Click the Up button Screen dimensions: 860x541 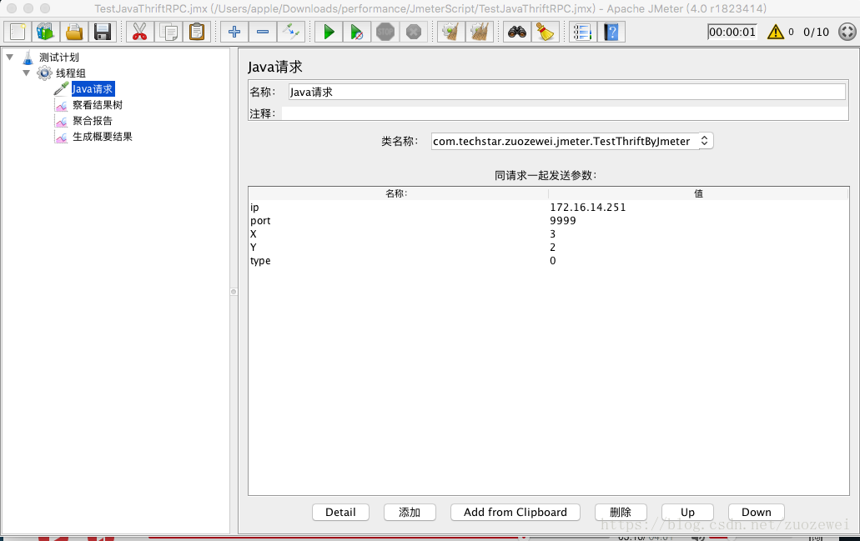688,512
